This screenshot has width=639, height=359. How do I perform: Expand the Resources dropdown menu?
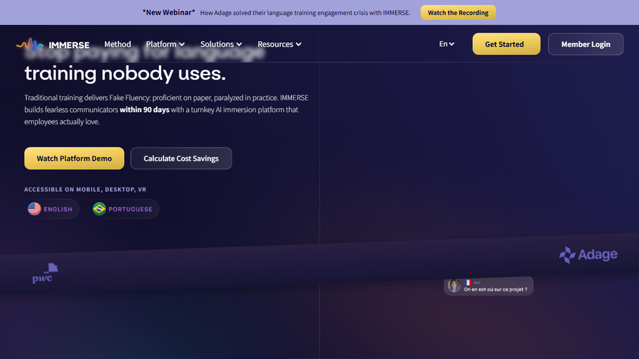pos(279,44)
